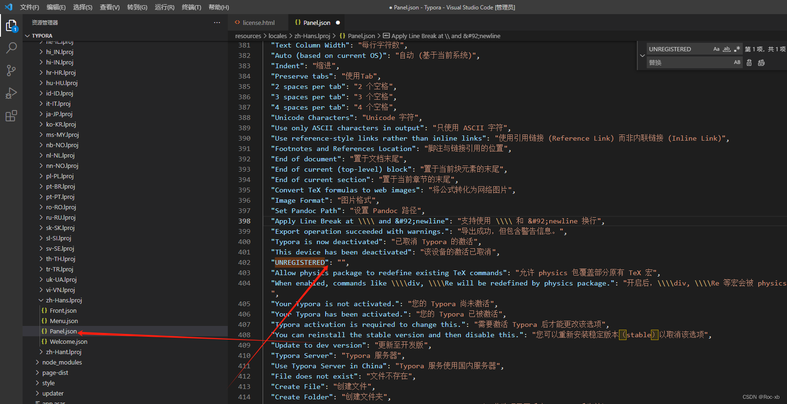Toggle Match Whole Word in find box
Image resolution: width=787 pixels, height=404 pixels.
[x=727, y=49]
